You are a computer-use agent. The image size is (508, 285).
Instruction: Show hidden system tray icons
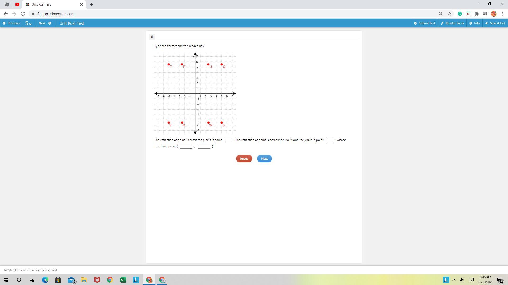(x=454, y=280)
